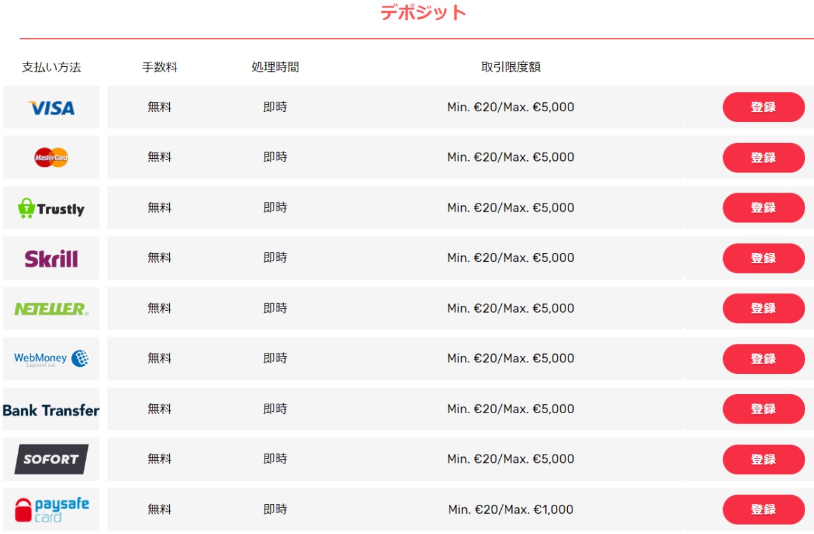The width and height of the screenshot is (814, 534).
Task: Click the Bank Transfer logo
Action: [x=52, y=409]
